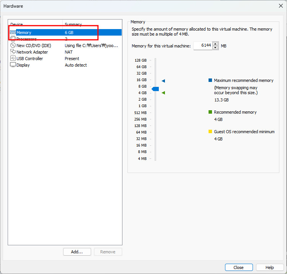The image size is (287, 274).
Task: Click the 13.3 GB maximum value
Action: point(222,100)
